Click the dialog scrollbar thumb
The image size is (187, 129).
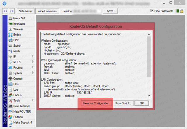click(x=149, y=57)
